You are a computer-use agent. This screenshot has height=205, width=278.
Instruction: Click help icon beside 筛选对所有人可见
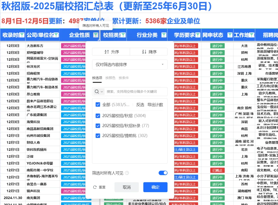click(x=127, y=173)
